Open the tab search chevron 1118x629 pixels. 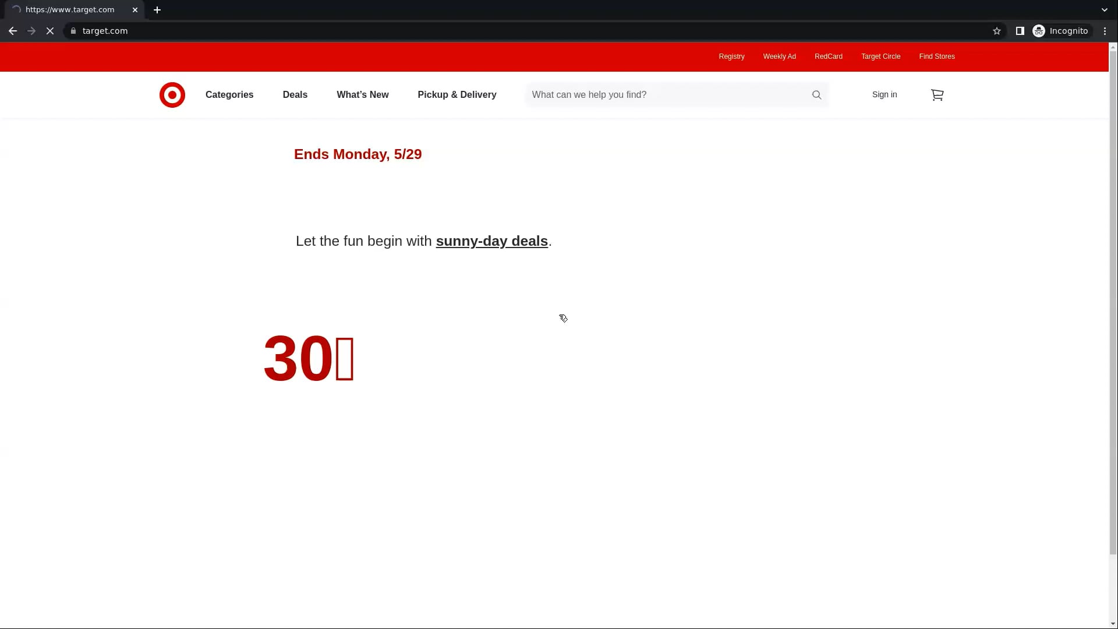pos(1104,9)
